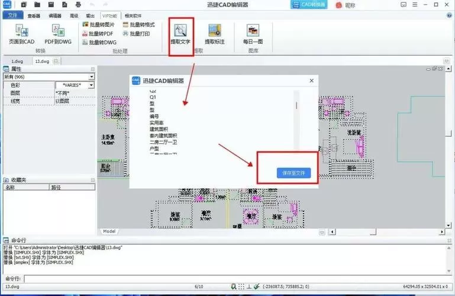Click the 收藏夹 panel icon

pyautogui.click(x=6, y=180)
